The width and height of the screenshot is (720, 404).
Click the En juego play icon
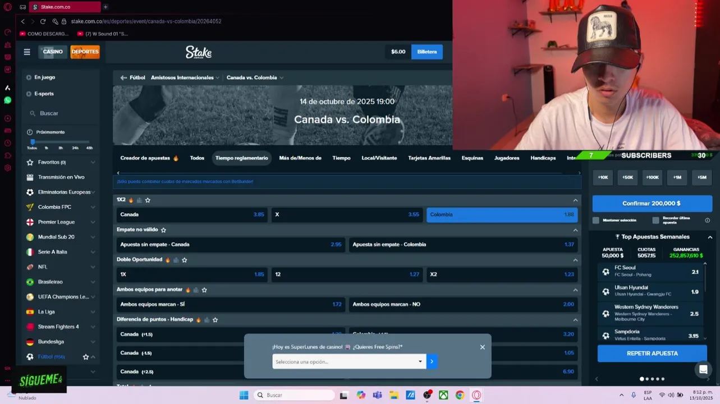(29, 77)
